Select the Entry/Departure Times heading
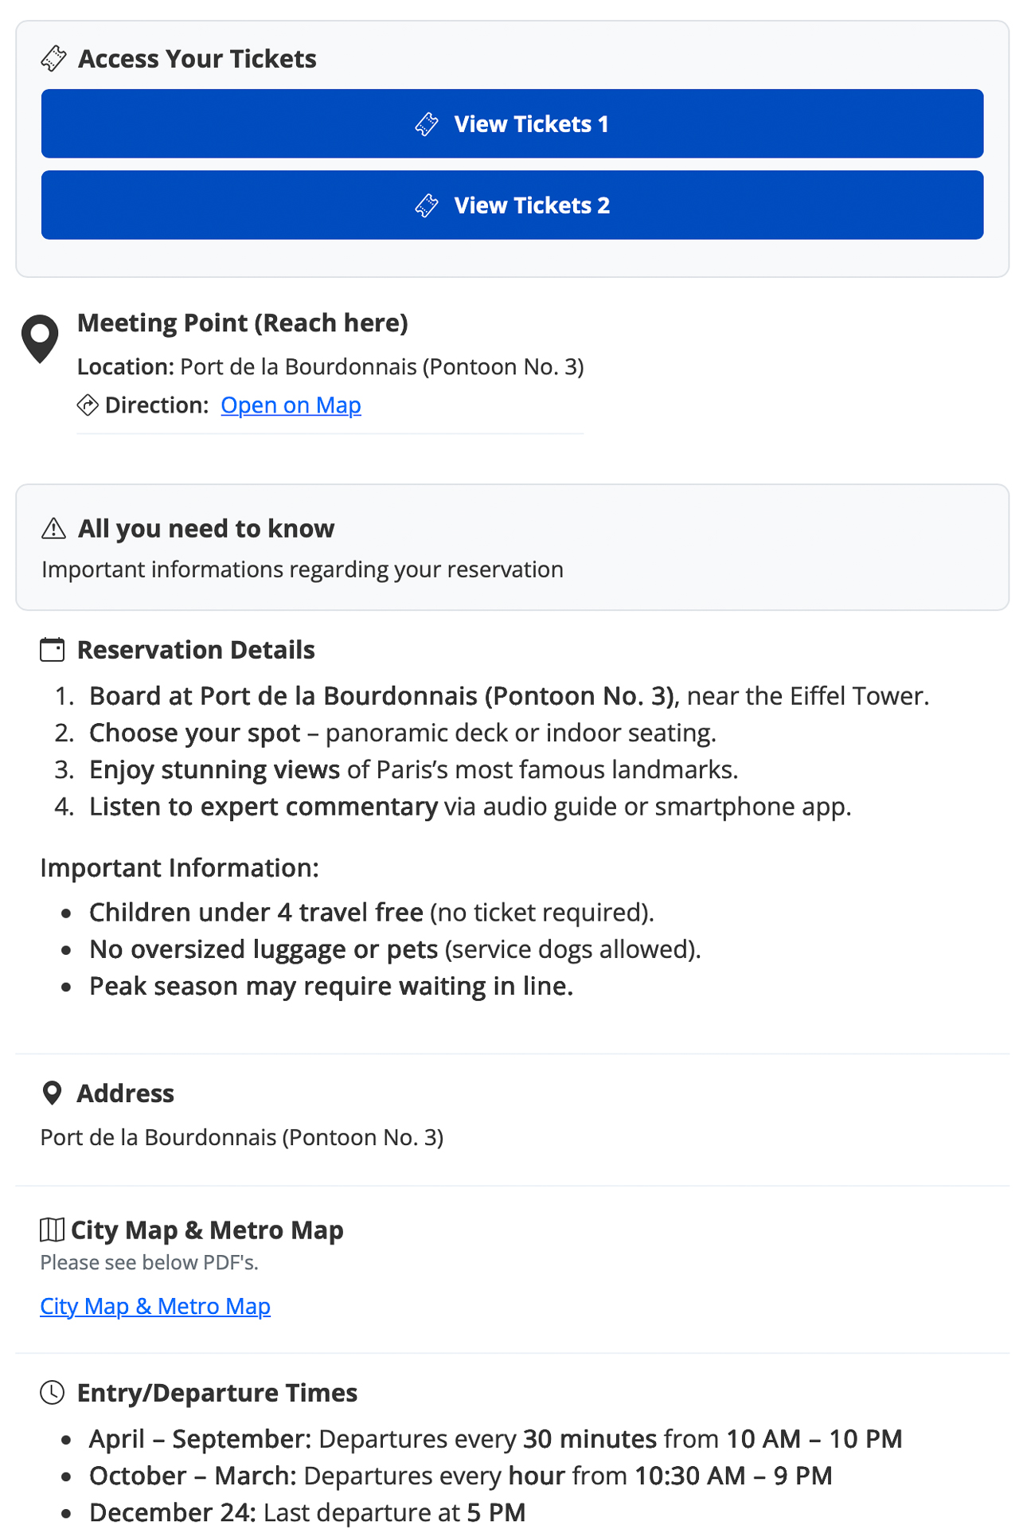The image size is (1019, 1529). 217,1393
